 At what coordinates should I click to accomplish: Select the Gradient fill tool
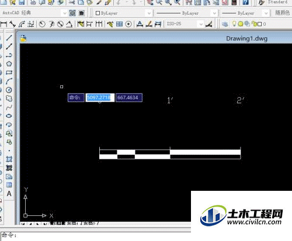click(x=9, y=168)
